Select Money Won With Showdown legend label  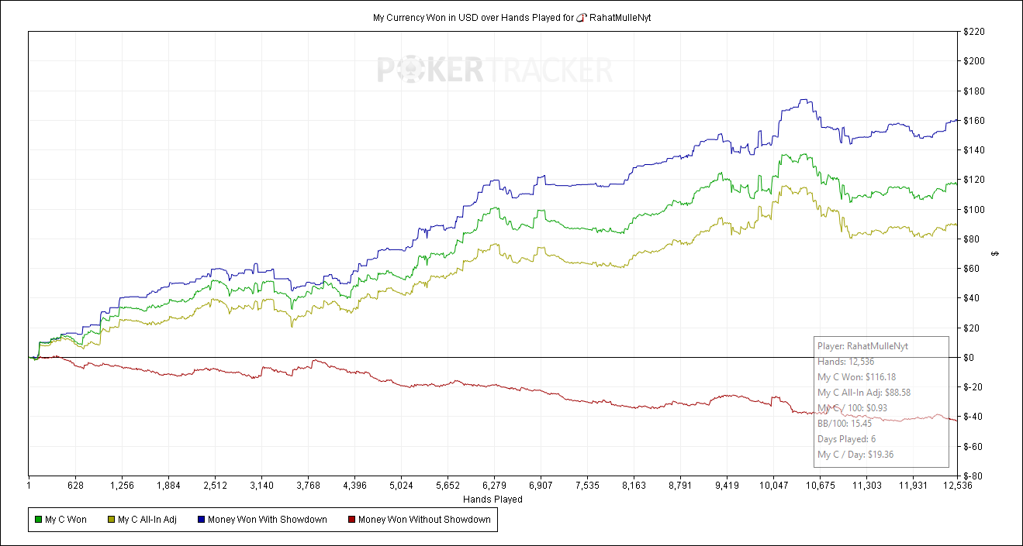[x=268, y=520]
